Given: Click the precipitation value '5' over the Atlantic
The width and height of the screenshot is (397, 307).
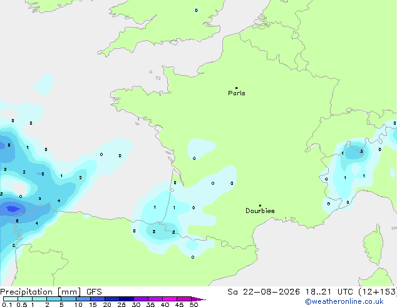Looking at the screenshot, I should (43, 174).
